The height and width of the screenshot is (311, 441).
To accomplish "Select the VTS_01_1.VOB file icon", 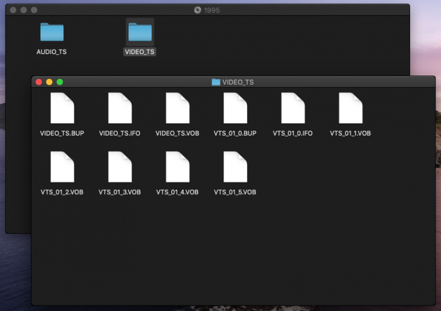I will (351, 108).
